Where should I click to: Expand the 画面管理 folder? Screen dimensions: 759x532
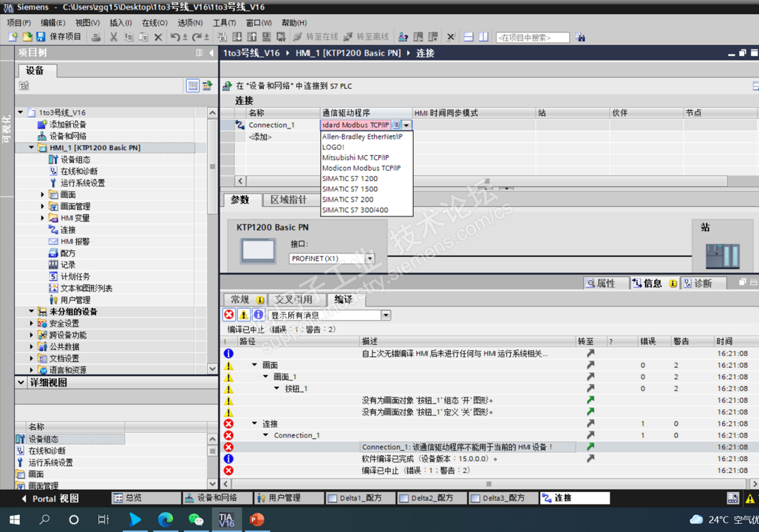click(x=43, y=206)
